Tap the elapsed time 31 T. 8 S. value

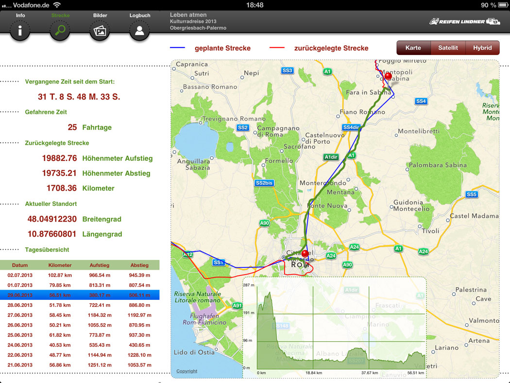pyautogui.click(x=79, y=97)
